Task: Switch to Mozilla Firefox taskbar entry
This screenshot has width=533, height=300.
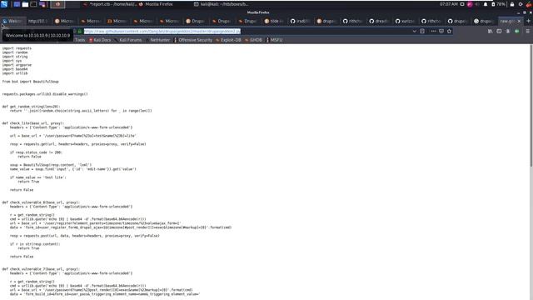Action: pos(156,4)
